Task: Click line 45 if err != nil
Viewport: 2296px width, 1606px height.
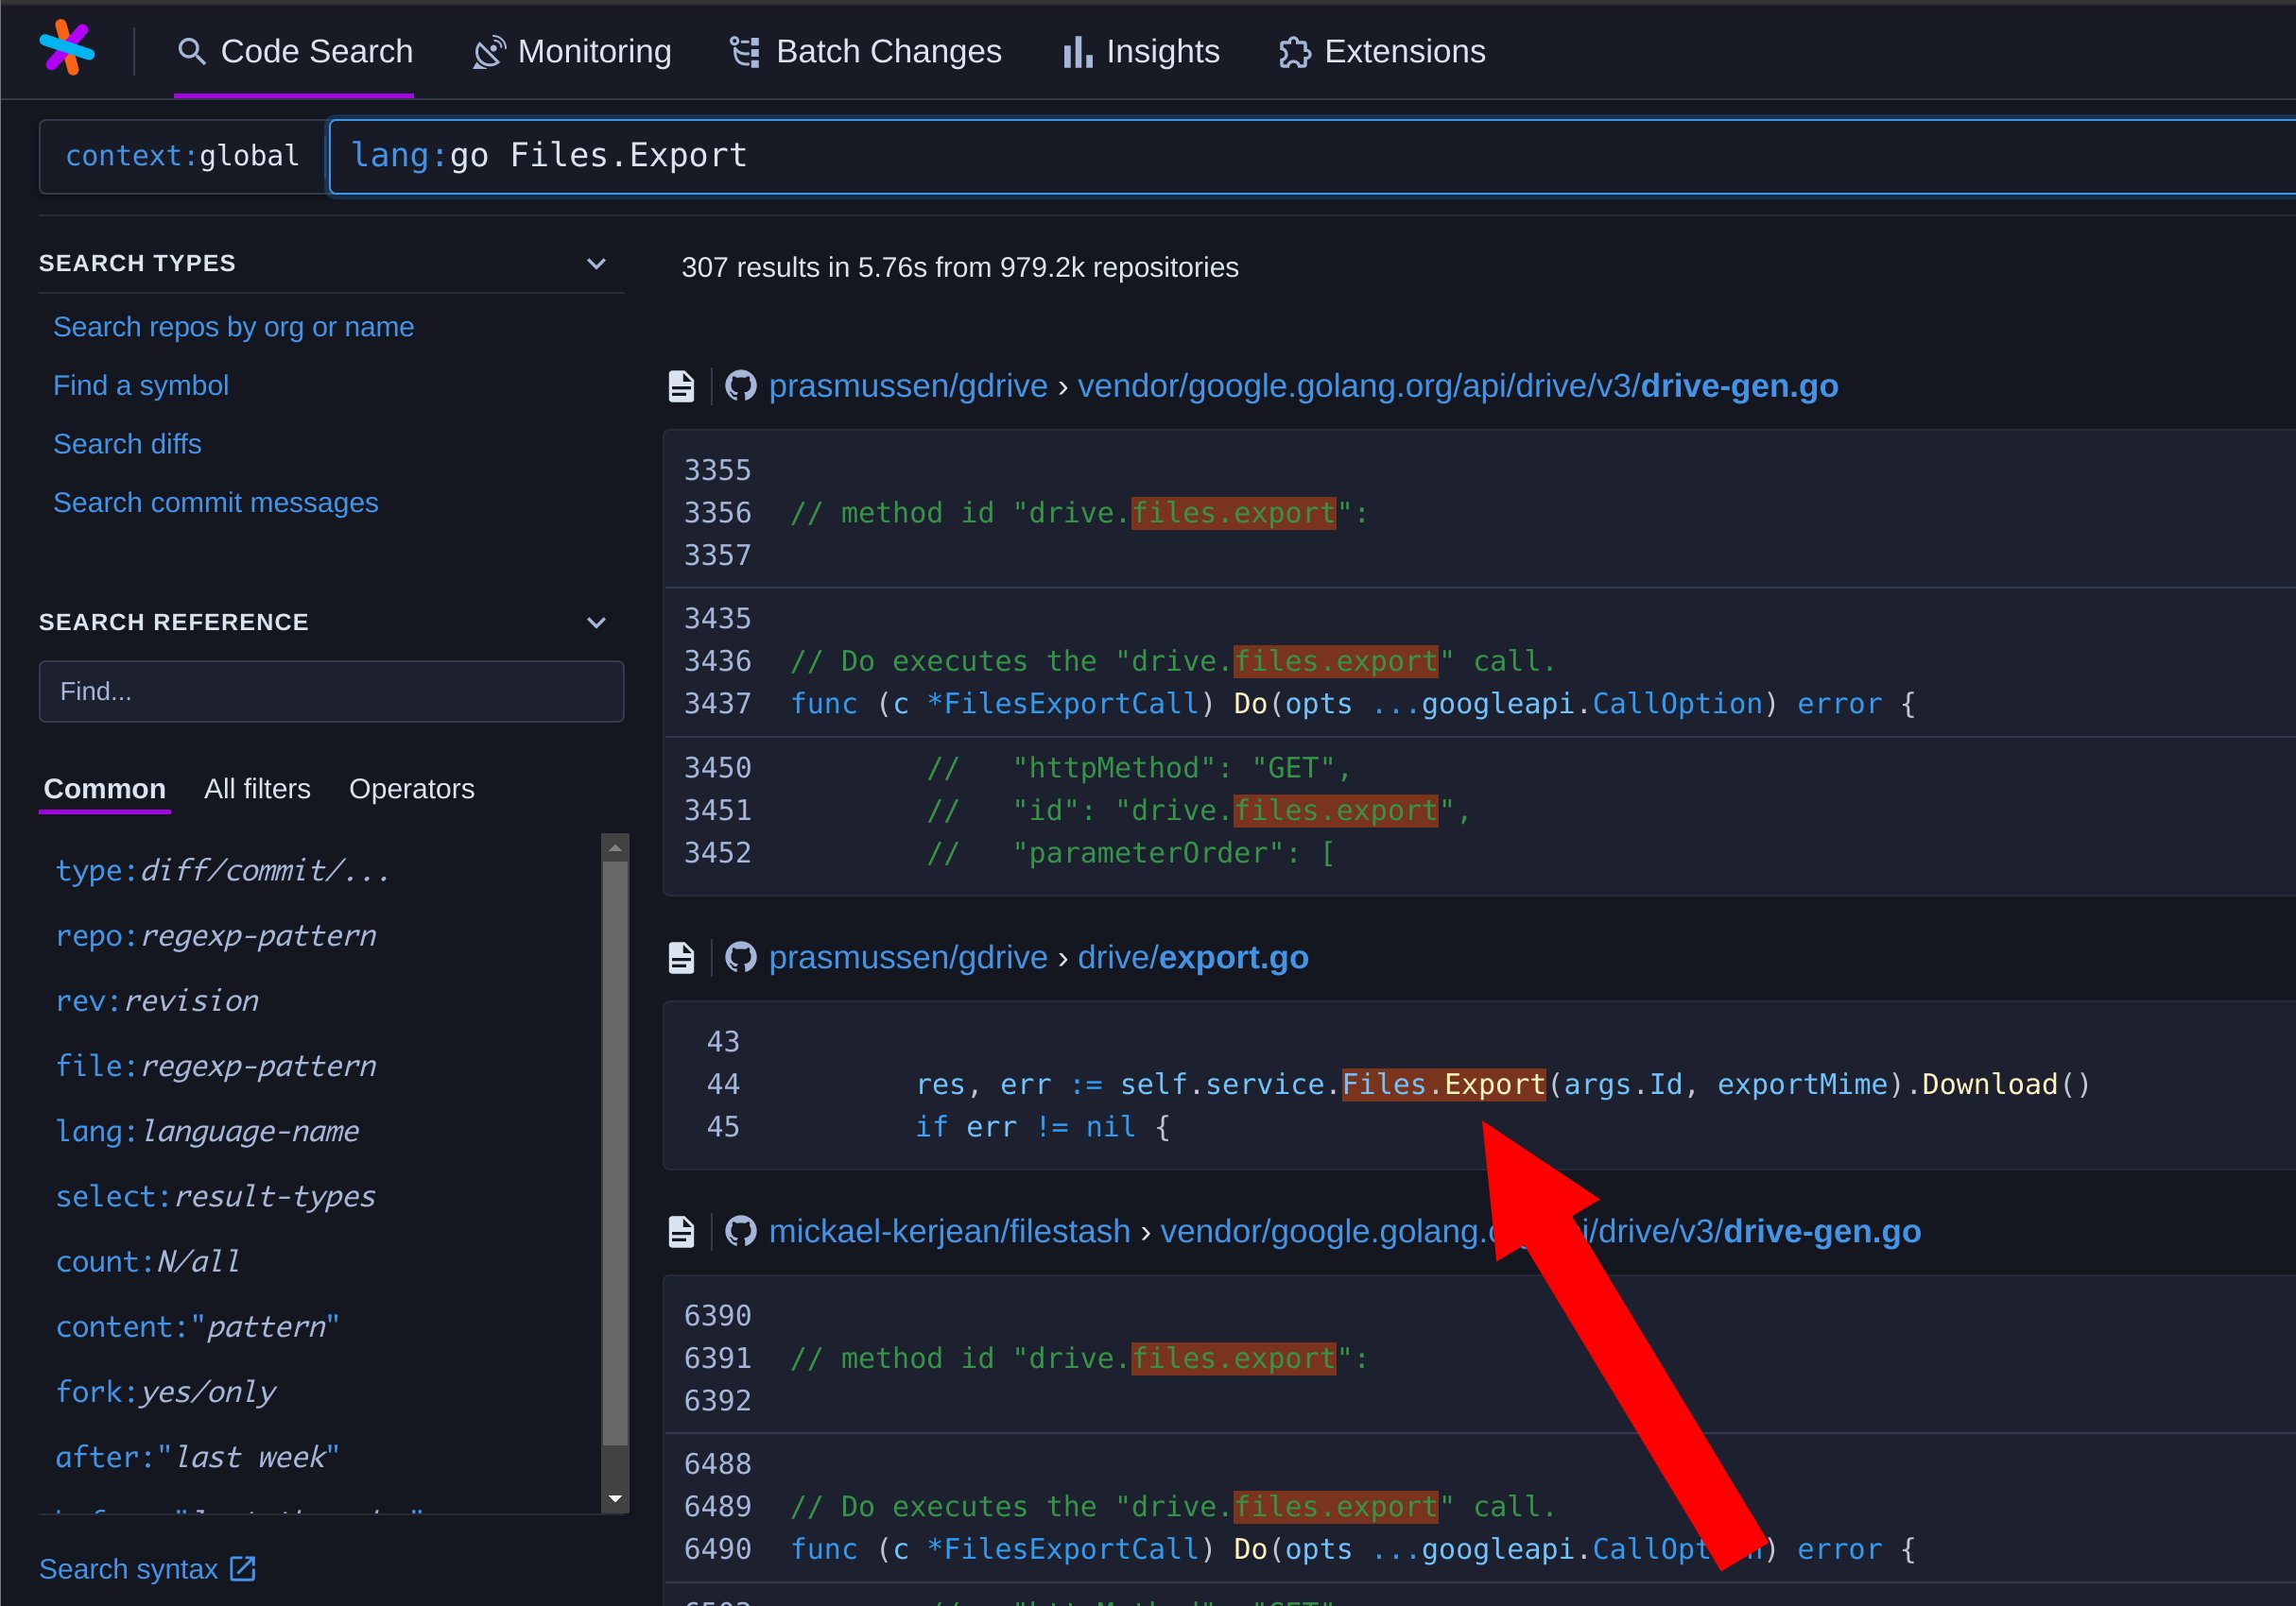Action: click(x=1042, y=1127)
